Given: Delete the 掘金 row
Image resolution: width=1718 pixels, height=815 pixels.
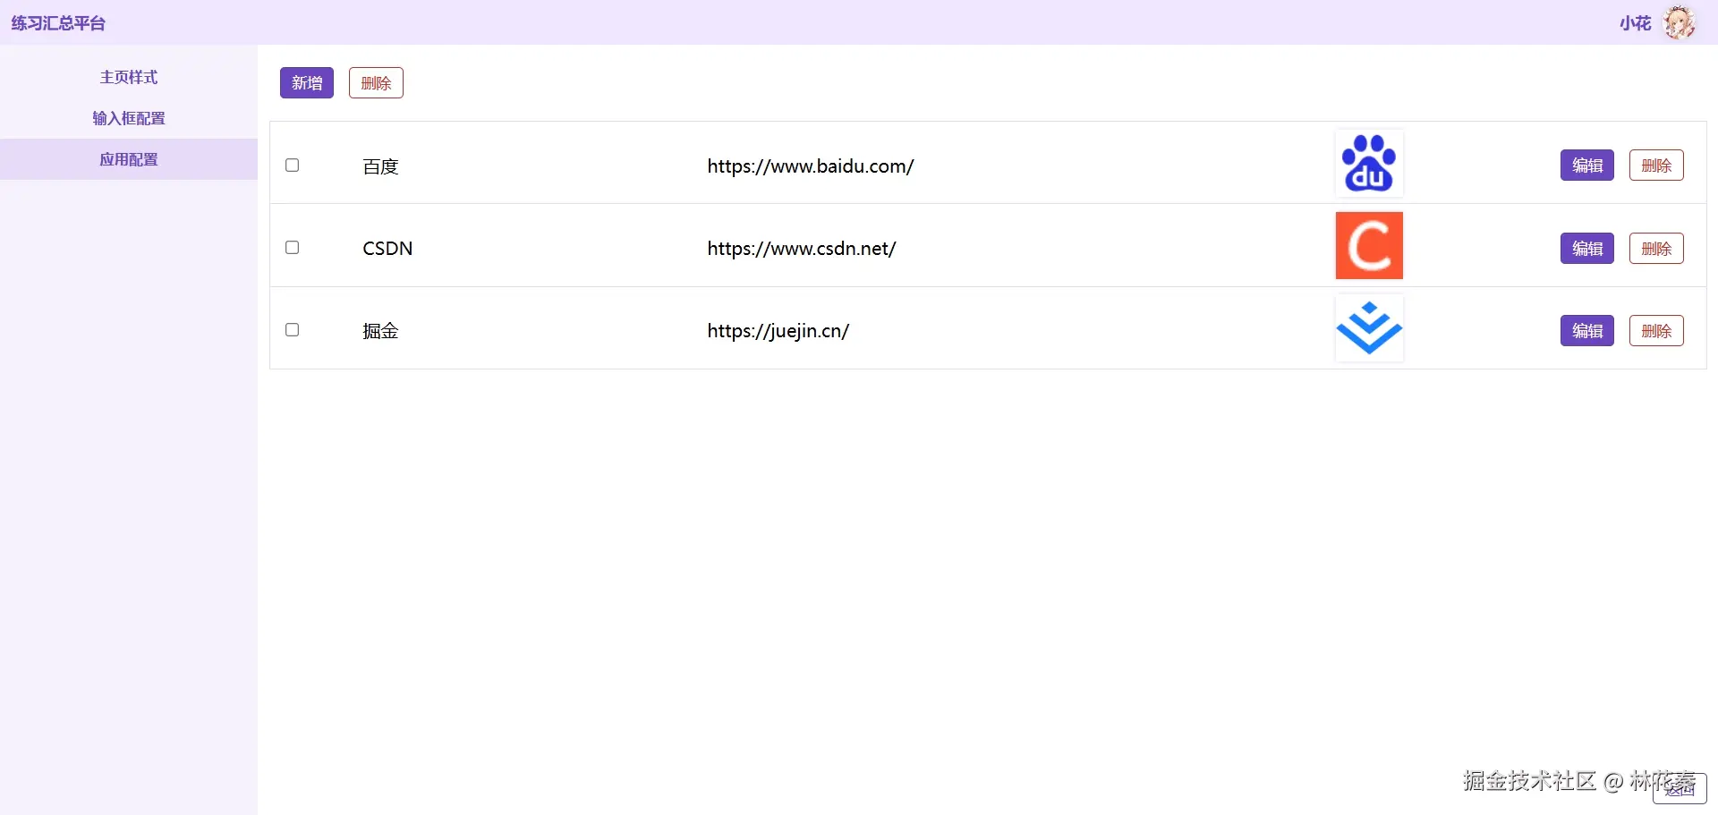Looking at the screenshot, I should 1656,331.
